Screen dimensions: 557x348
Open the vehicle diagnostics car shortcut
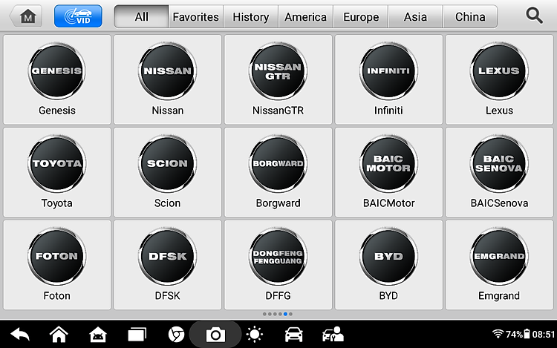coord(294,335)
